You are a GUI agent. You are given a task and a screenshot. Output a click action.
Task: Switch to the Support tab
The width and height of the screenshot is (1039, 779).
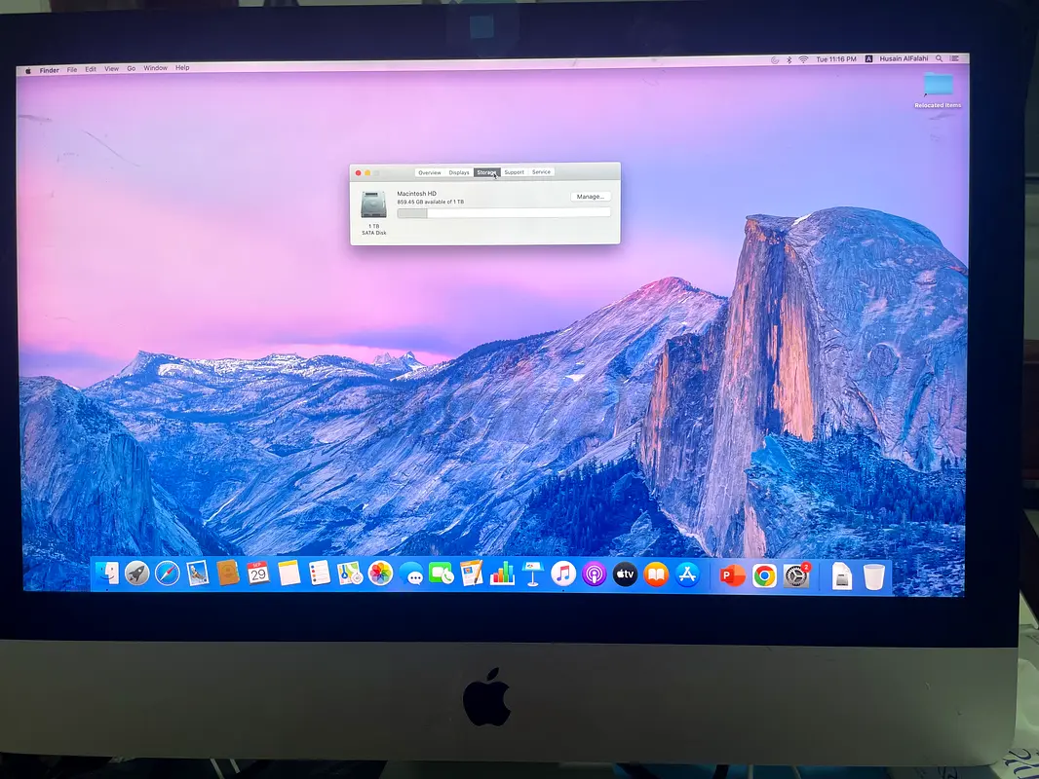(x=515, y=172)
